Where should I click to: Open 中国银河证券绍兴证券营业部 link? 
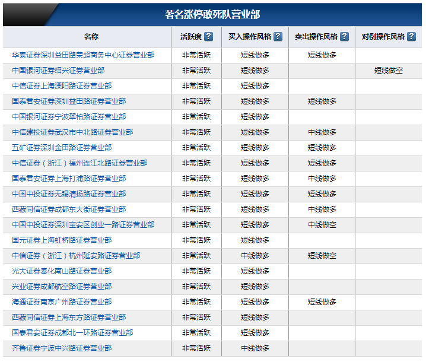tap(58, 71)
